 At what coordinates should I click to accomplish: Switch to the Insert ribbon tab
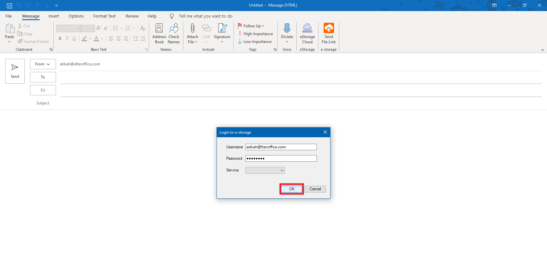click(x=54, y=16)
